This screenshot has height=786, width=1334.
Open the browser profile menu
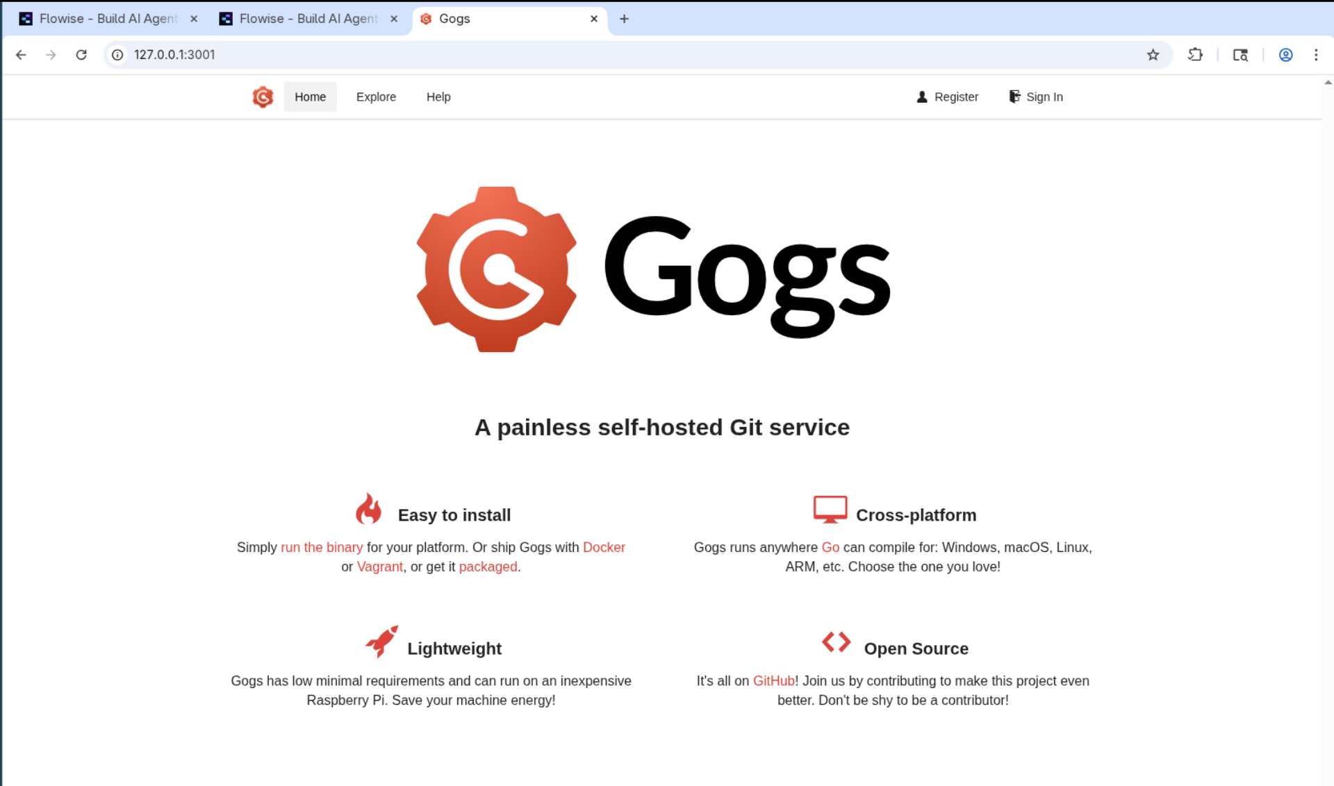pos(1286,55)
